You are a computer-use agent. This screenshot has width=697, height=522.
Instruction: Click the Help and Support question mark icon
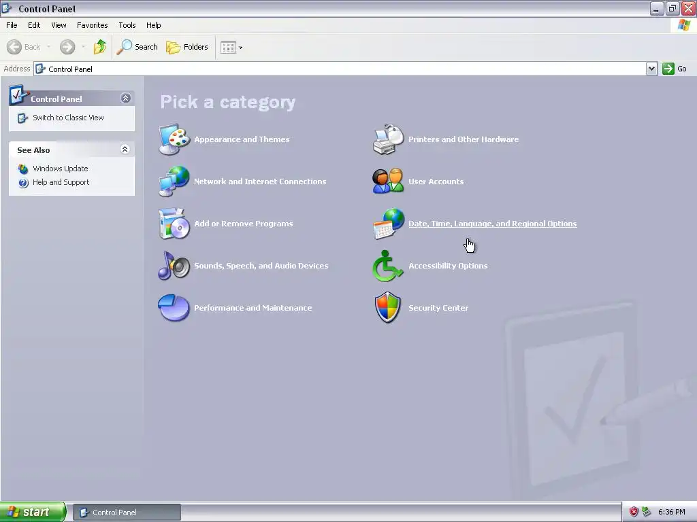click(x=23, y=182)
